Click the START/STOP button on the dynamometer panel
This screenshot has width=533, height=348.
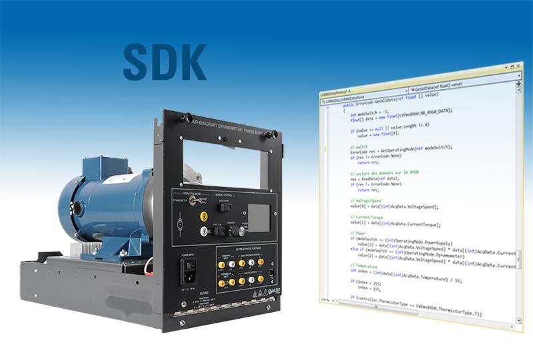[x=225, y=207]
